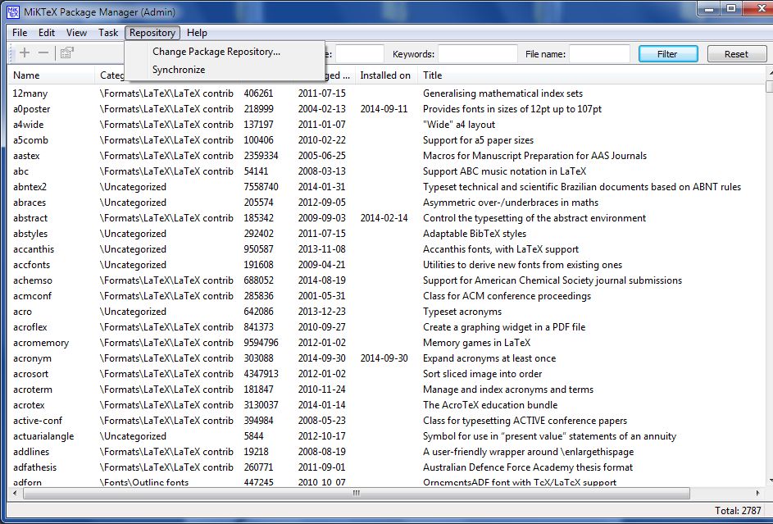Click packaged date 2013-12-23
773x524 pixels.
tap(322, 312)
